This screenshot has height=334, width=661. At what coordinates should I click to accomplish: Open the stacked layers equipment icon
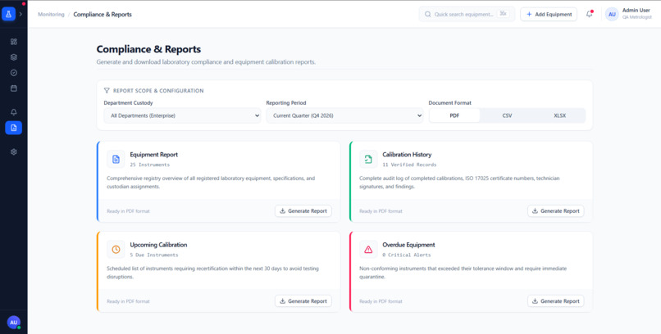pos(13,57)
